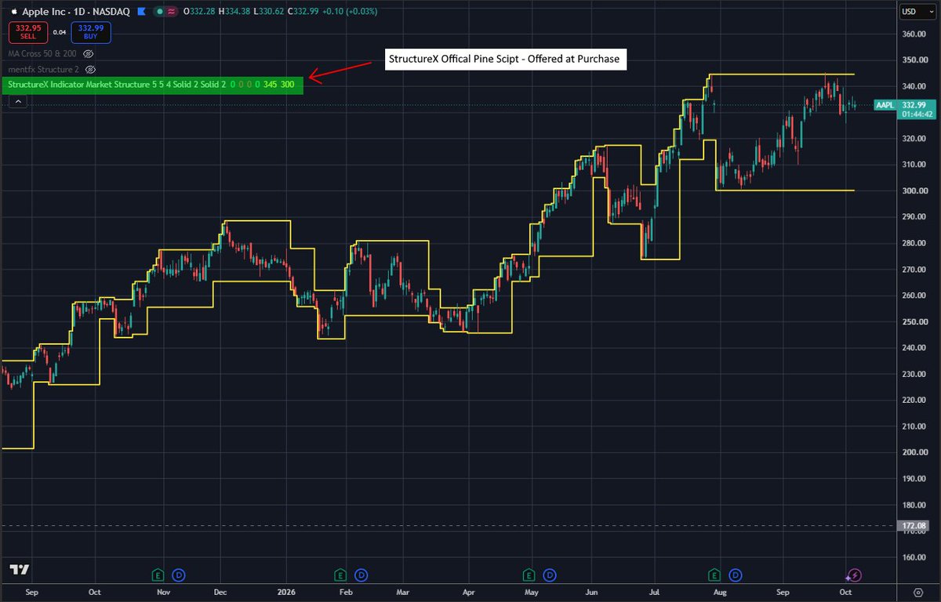941x602 pixels.
Task: Select the MA Cross 50 & 200 legend label
Action: 43,53
